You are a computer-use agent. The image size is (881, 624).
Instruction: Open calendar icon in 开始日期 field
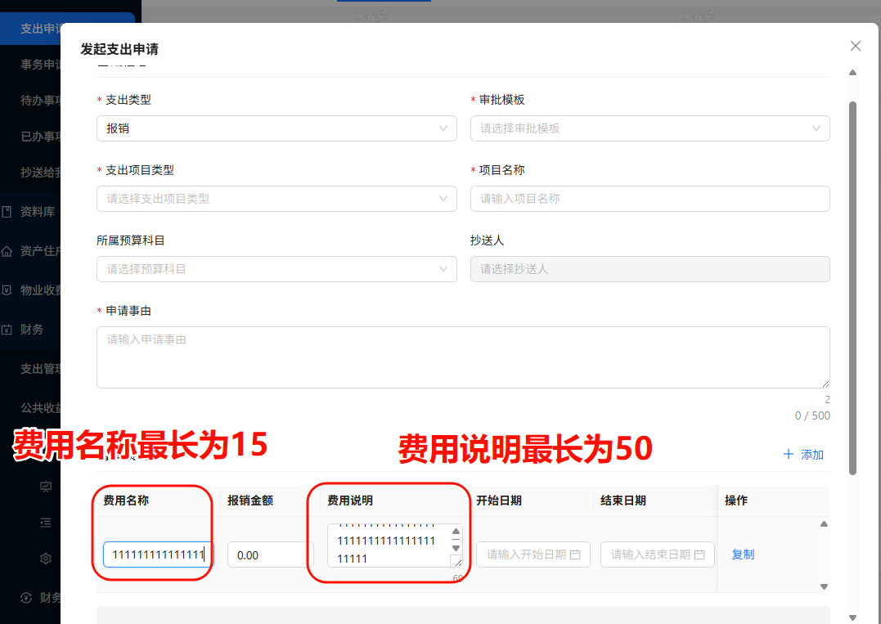pyautogui.click(x=575, y=554)
